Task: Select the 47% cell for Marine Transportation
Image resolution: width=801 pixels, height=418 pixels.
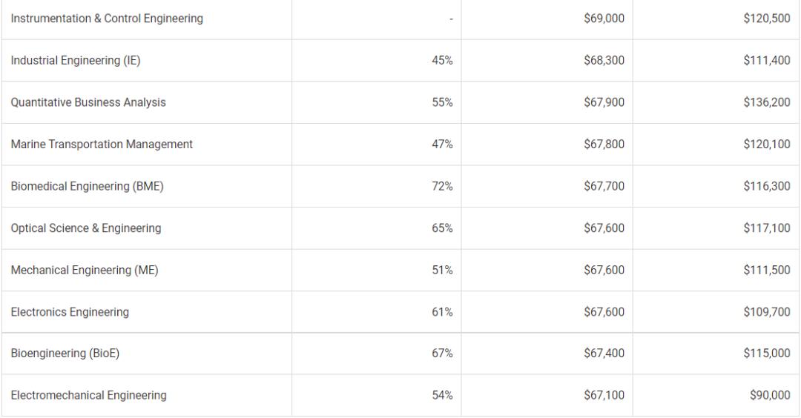Action: click(442, 145)
